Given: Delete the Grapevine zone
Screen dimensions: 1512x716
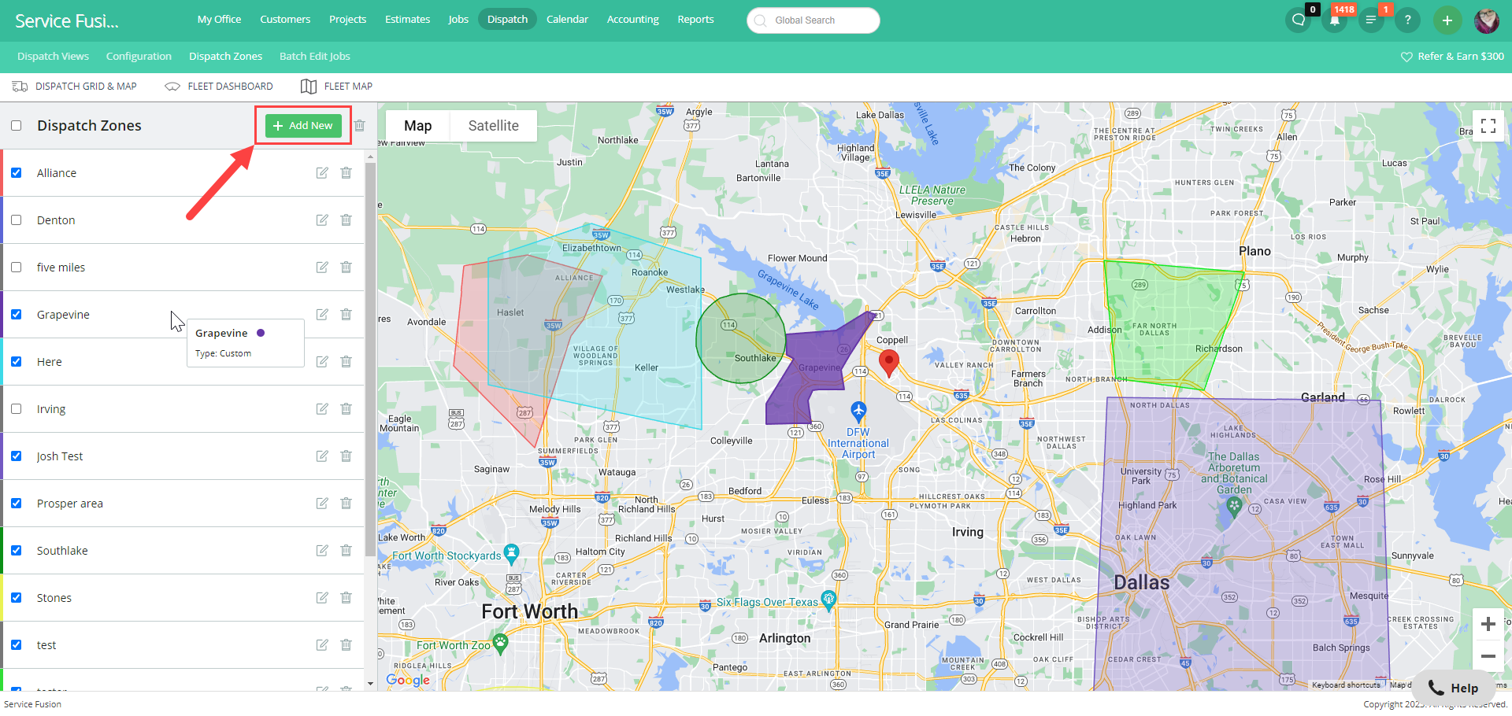Looking at the screenshot, I should (346, 315).
